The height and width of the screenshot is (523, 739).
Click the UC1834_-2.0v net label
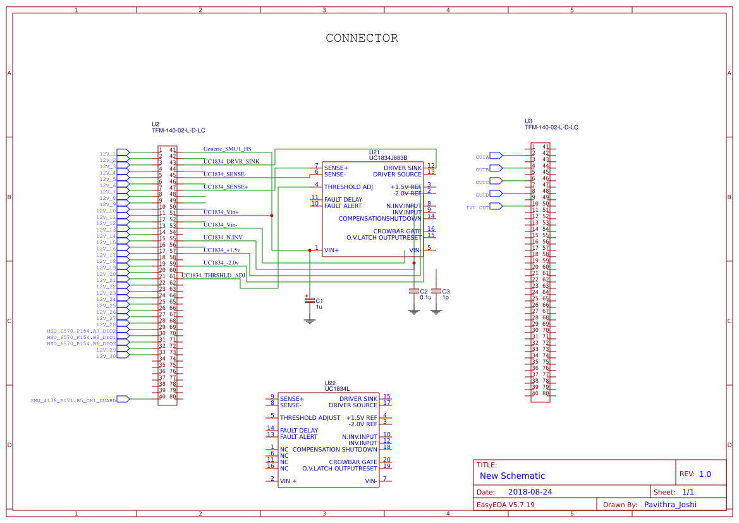[221, 263]
